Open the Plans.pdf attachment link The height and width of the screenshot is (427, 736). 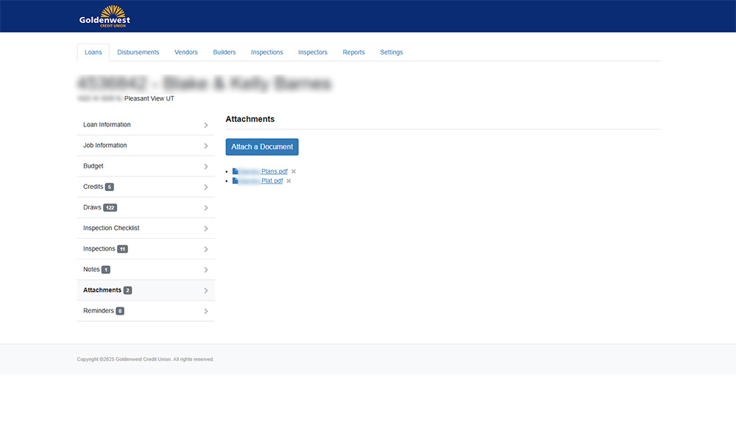[x=274, y=171]
